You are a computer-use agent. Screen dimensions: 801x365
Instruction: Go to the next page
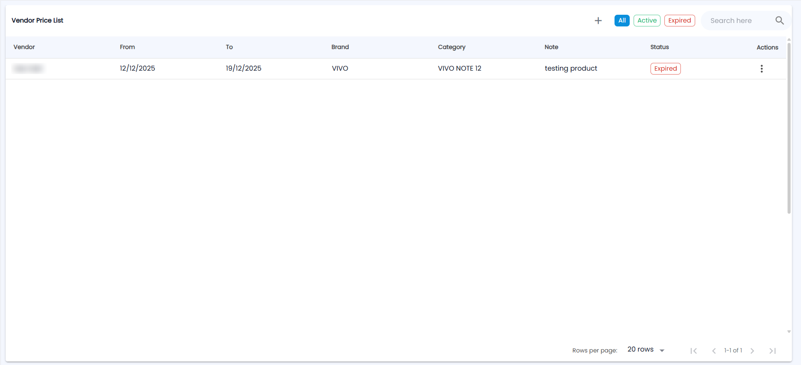(x=752, y=351)
